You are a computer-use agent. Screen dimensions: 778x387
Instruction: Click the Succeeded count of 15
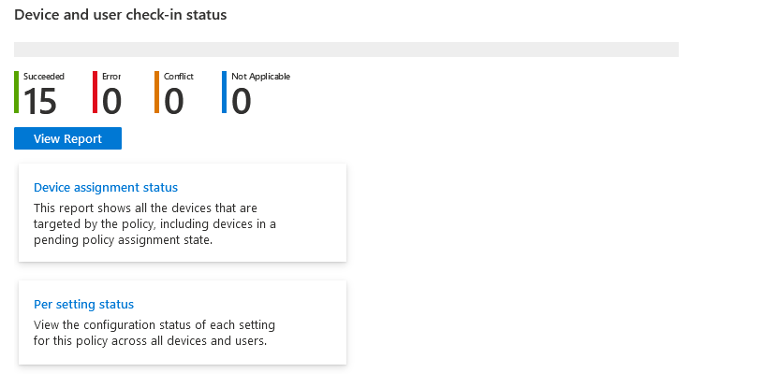click(x=39, y=101)
